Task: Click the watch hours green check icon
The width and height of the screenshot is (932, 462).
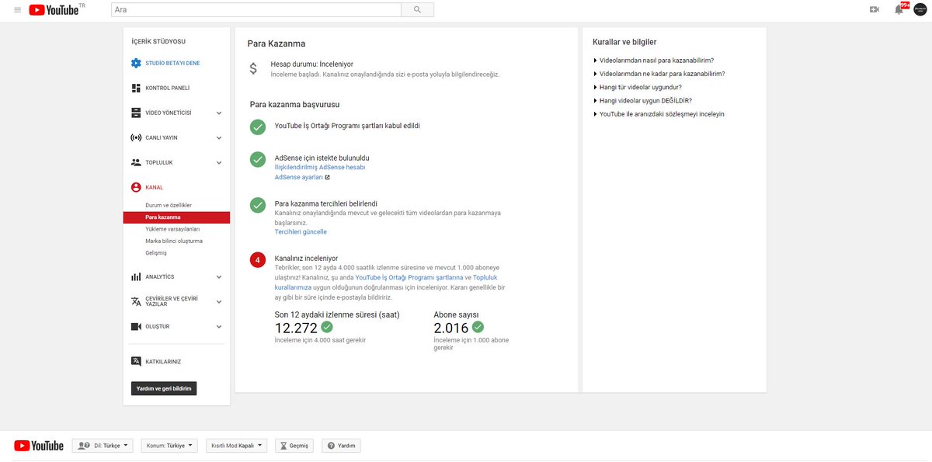Action: 327,328
